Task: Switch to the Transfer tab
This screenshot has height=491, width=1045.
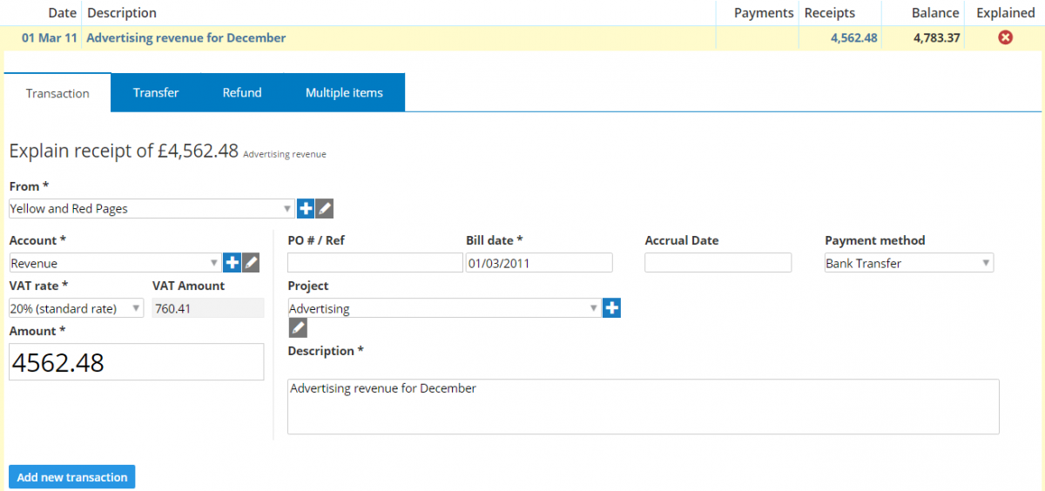Action: click(x=156, y=92)
